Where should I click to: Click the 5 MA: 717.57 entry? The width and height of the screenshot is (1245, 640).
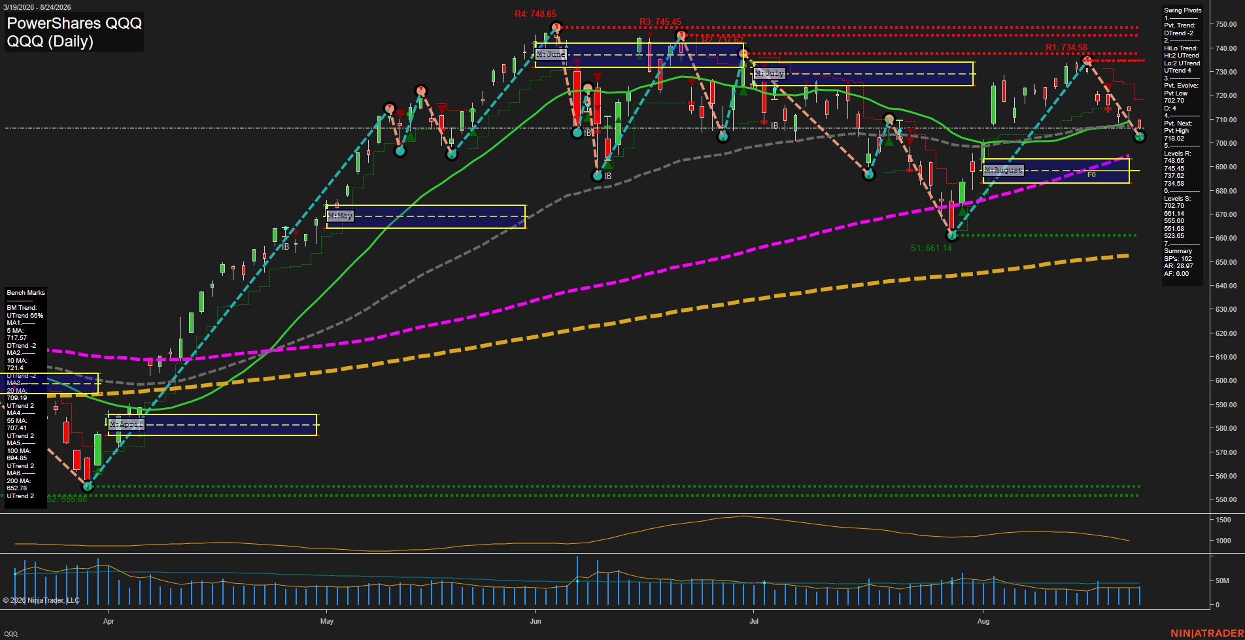click(17, 335)
